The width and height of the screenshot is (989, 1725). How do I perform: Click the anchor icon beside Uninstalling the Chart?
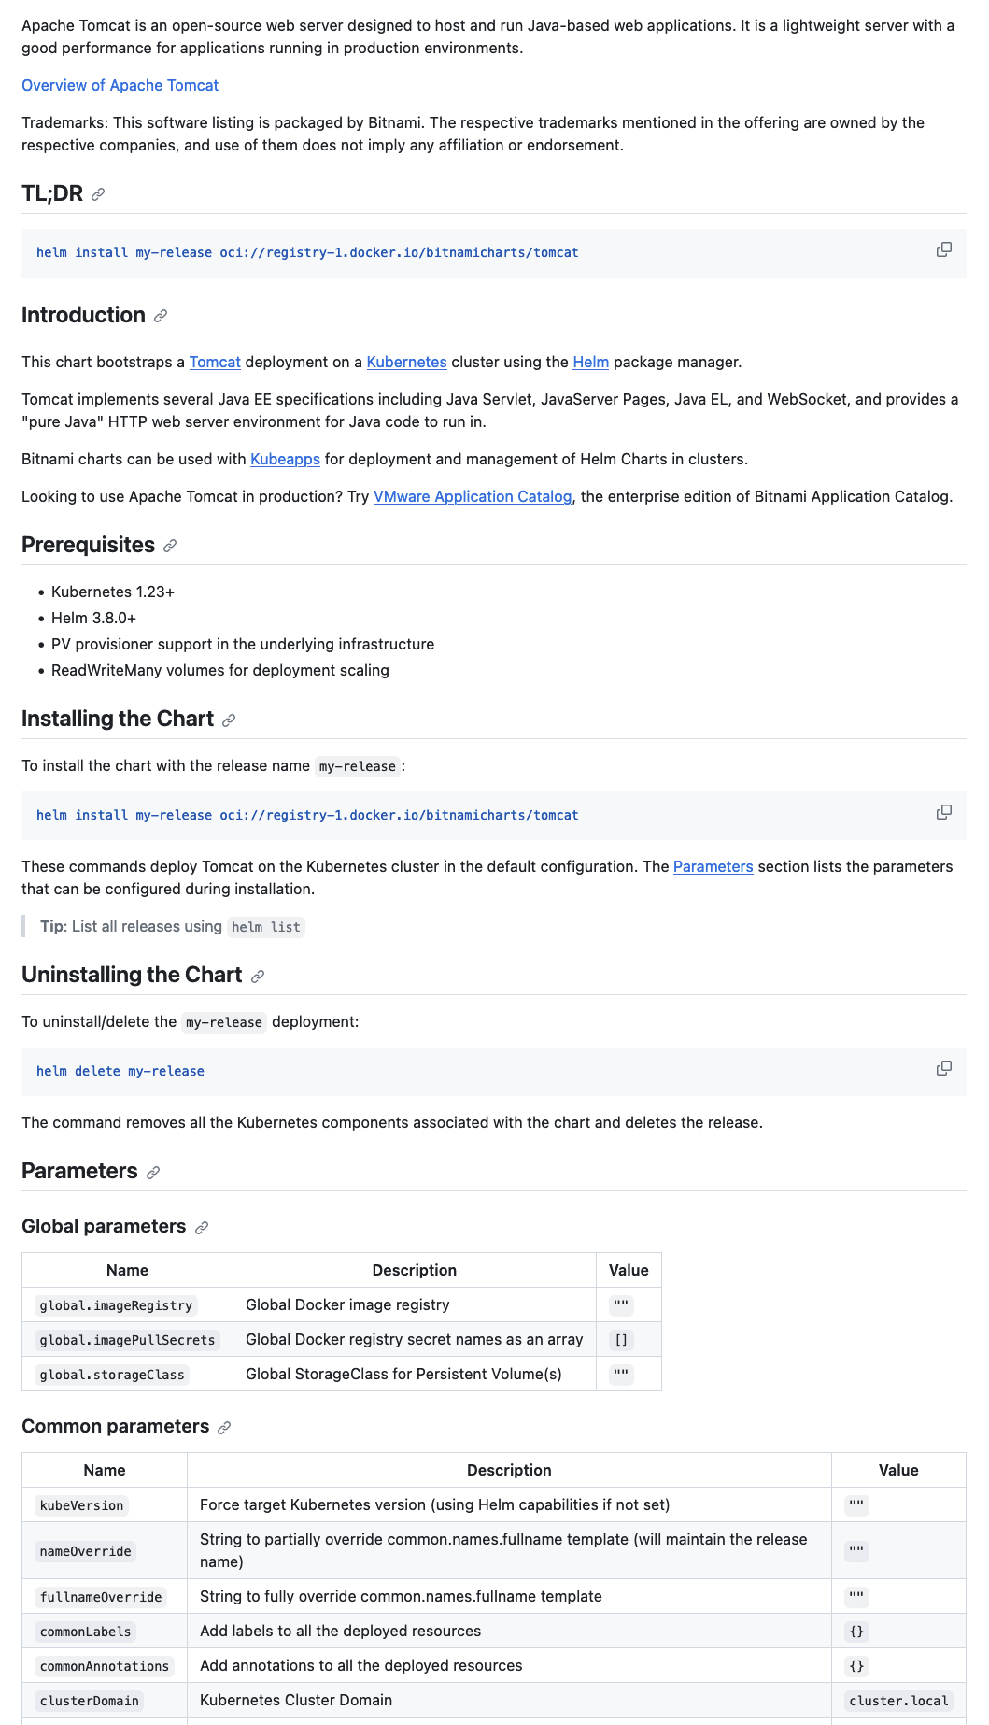pos(257,976)
